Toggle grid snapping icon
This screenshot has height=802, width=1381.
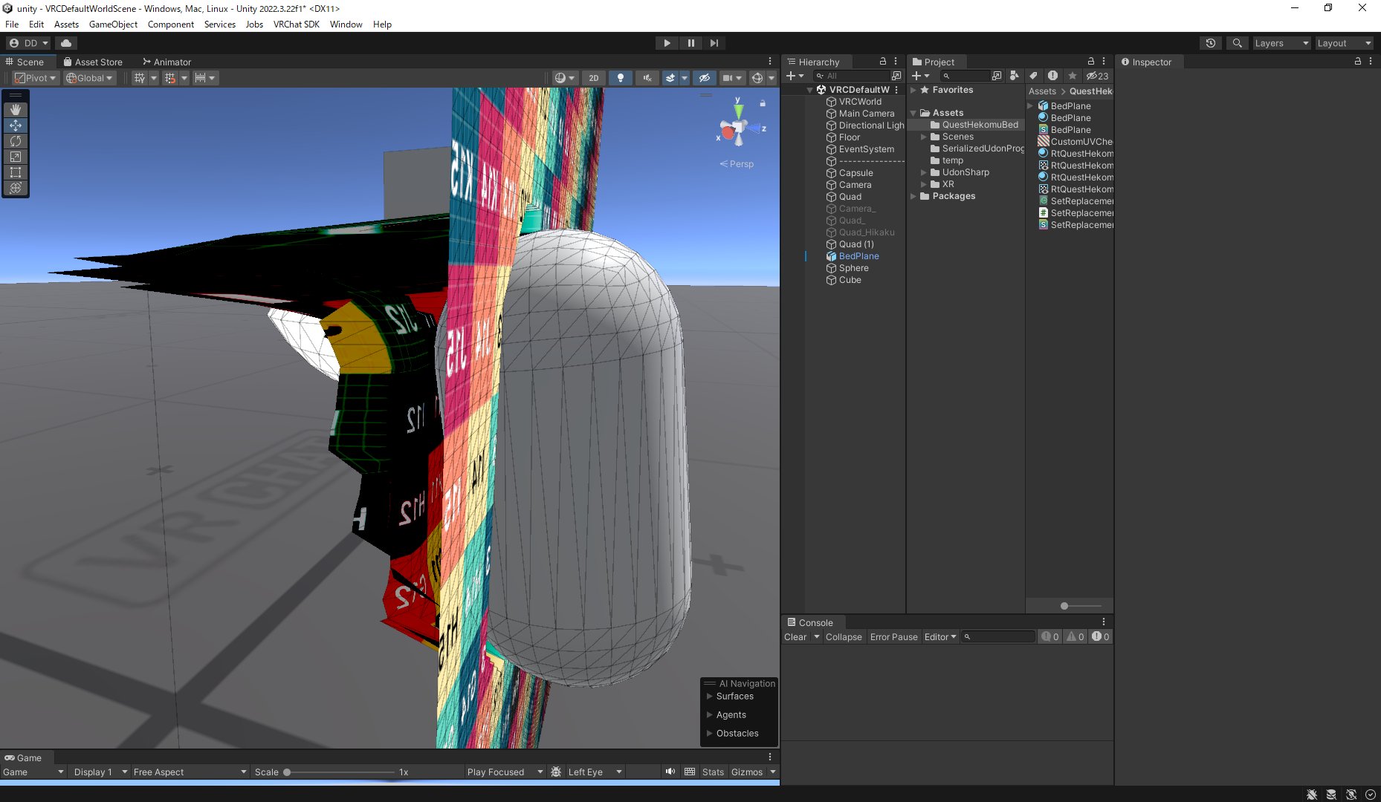(169, 78)
